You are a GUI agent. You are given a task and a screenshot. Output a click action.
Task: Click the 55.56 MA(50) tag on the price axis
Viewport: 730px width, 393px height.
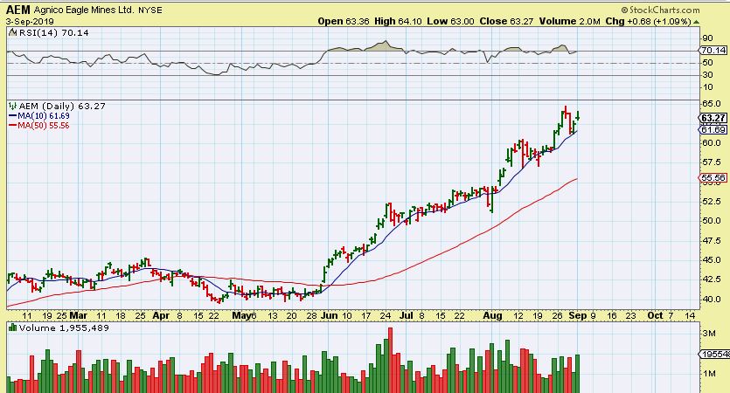coord(713,177)
